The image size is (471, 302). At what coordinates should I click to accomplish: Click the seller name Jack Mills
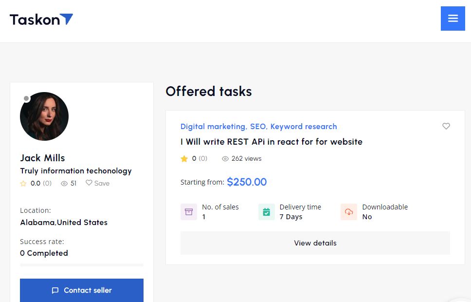click(42, 158)
